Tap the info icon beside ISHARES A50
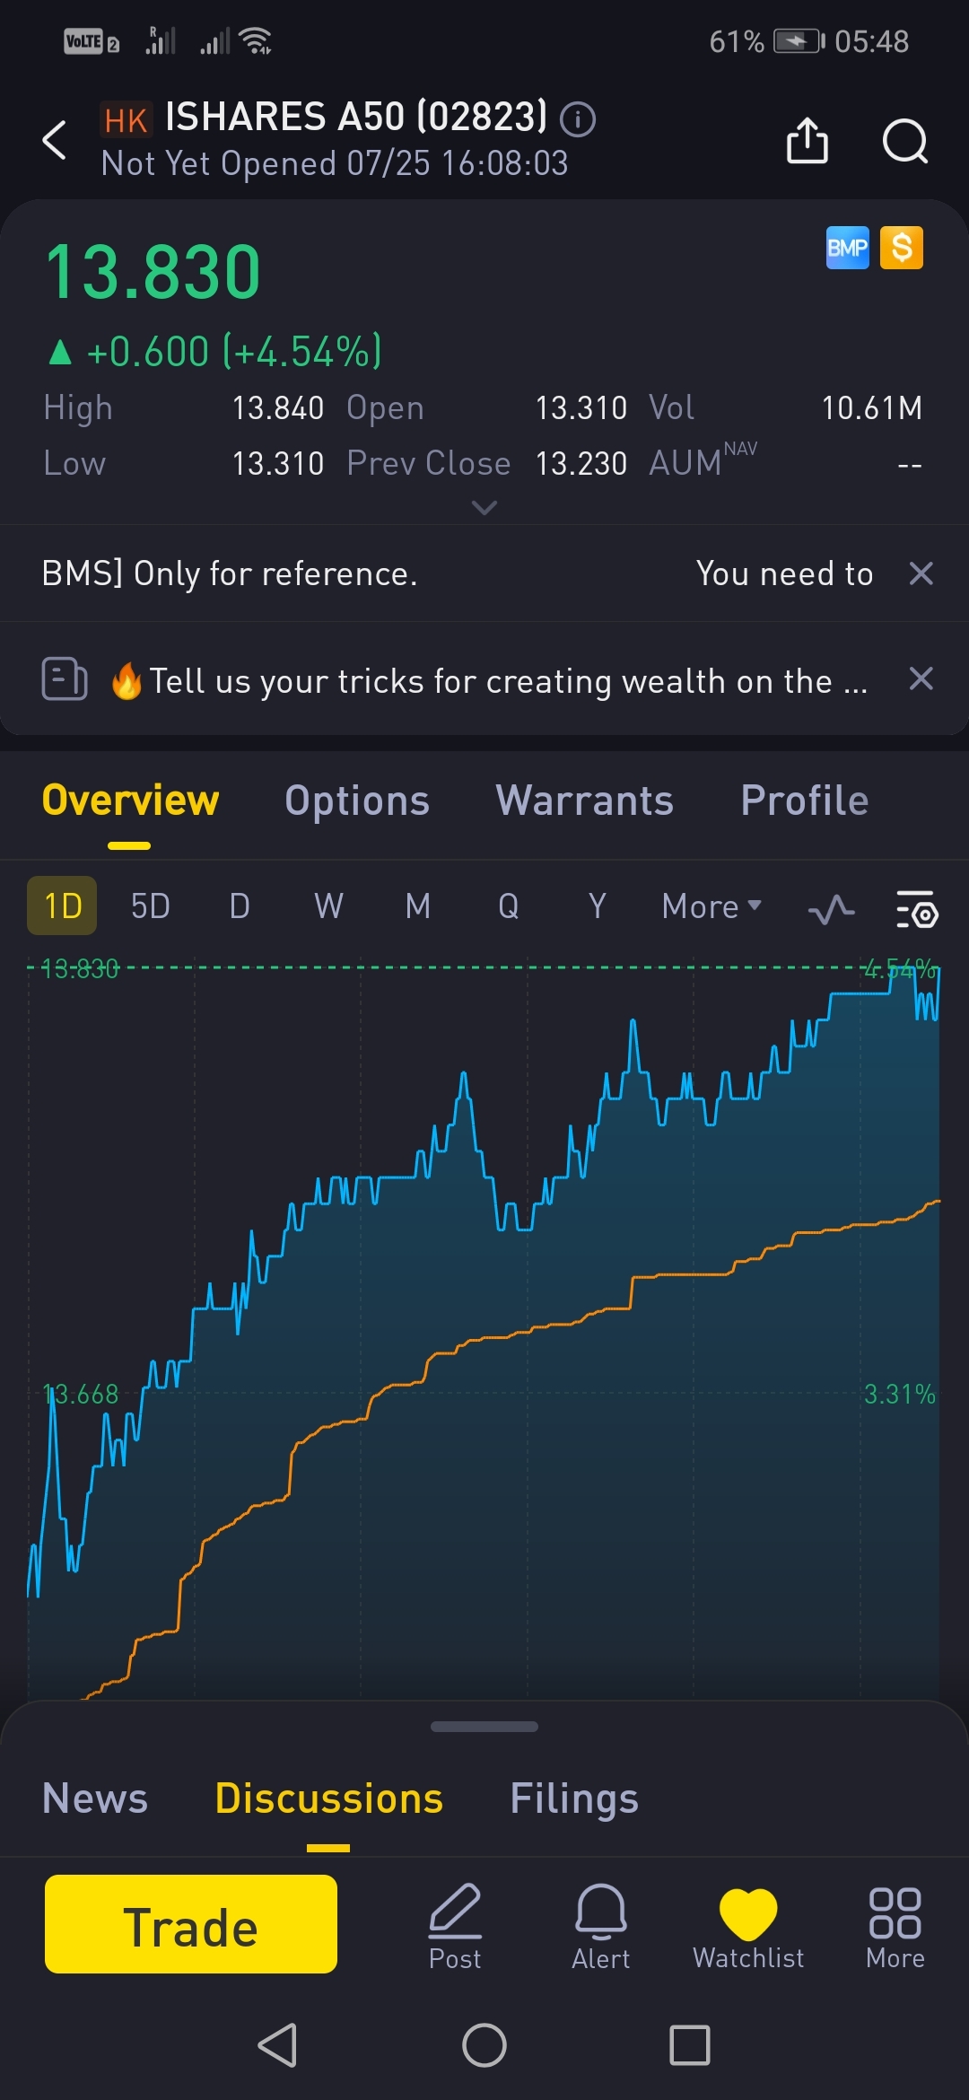This screenshot has height=2100, width=969. coord(578,118)
